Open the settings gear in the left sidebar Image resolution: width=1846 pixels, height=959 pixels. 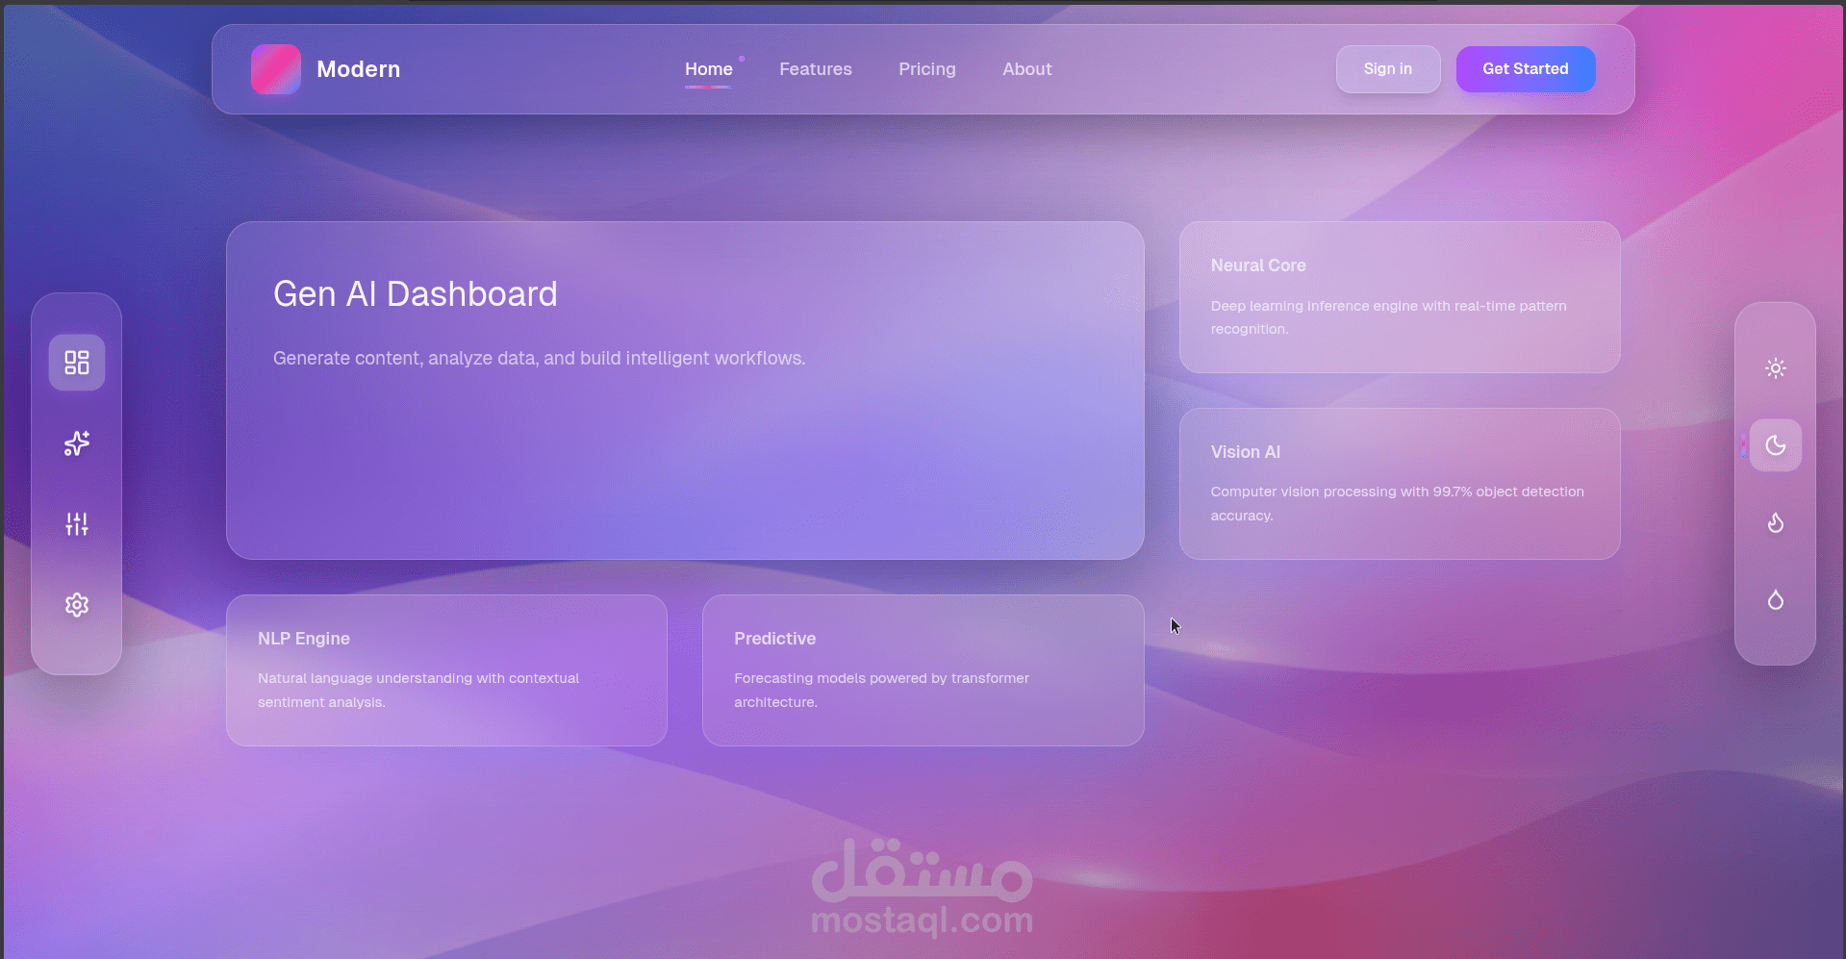[x=76, y=605]
